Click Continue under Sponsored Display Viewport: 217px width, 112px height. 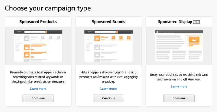179,98
